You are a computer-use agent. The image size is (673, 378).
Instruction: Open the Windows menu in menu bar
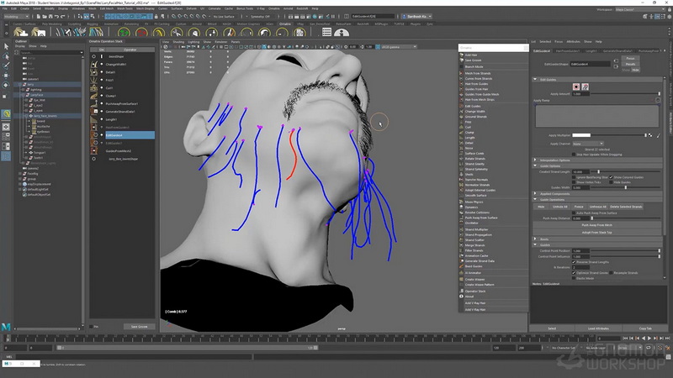tap(78, 8)
